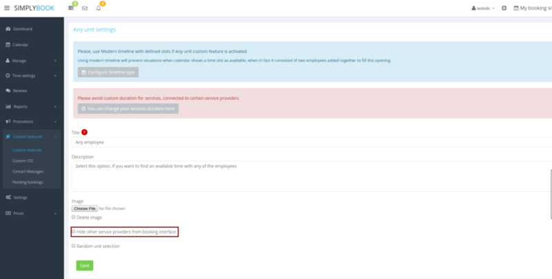The height and width of the screenshot is (279, 552).
Task: Open Custom CSS in the sidebar submenu
Action: (23, 161)
